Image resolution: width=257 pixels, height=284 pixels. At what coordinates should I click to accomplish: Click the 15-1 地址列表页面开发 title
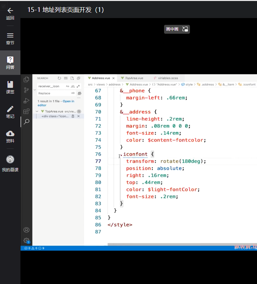[66, 10]
